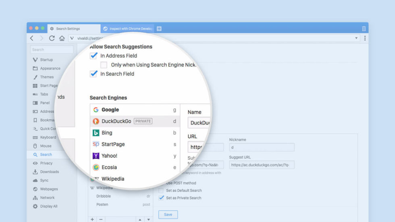The image size is (395, 222).
Task: Switch to Inspect with Chrome Developer tab
Action: [127, 29]
